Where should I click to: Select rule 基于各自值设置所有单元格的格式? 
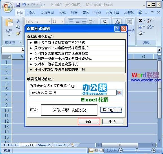point(76,43)
